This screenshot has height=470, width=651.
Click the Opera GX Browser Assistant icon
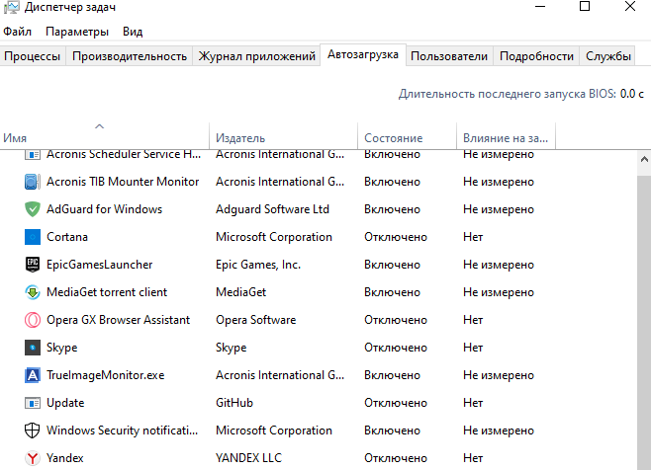[33, 320]
